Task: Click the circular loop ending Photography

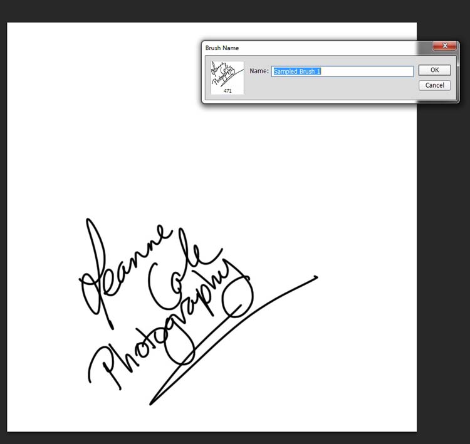Action: 238,296
